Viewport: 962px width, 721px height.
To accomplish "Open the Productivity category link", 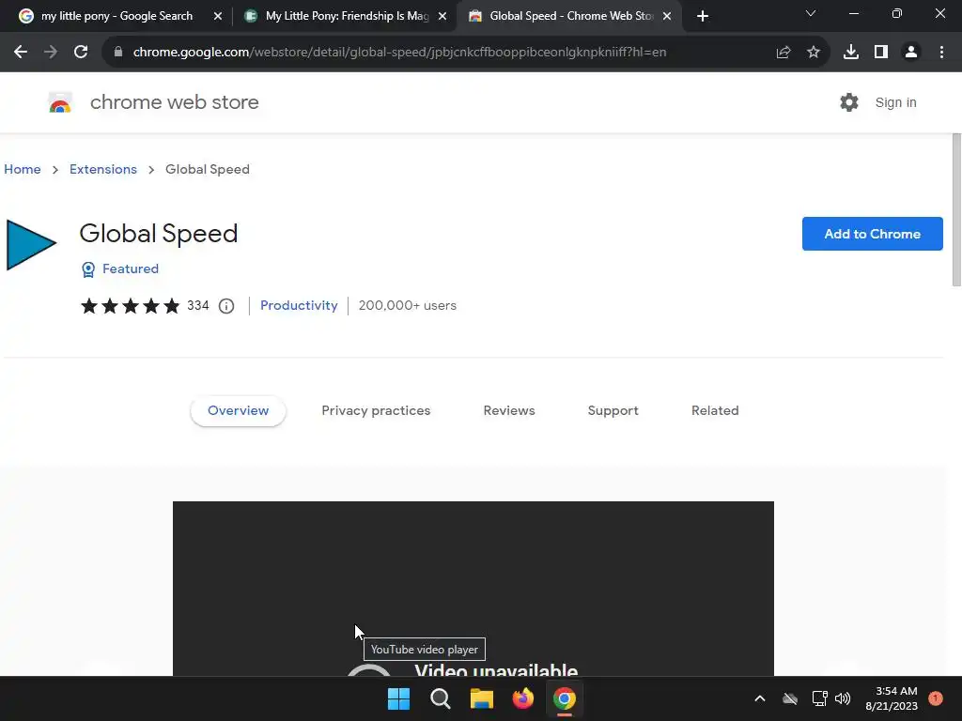I will [x=299, y=305].
